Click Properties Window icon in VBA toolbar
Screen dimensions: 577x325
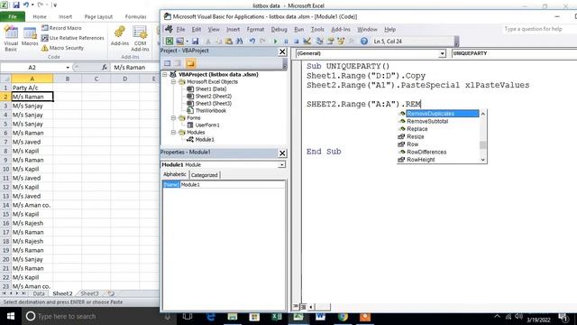pos(331,42)
